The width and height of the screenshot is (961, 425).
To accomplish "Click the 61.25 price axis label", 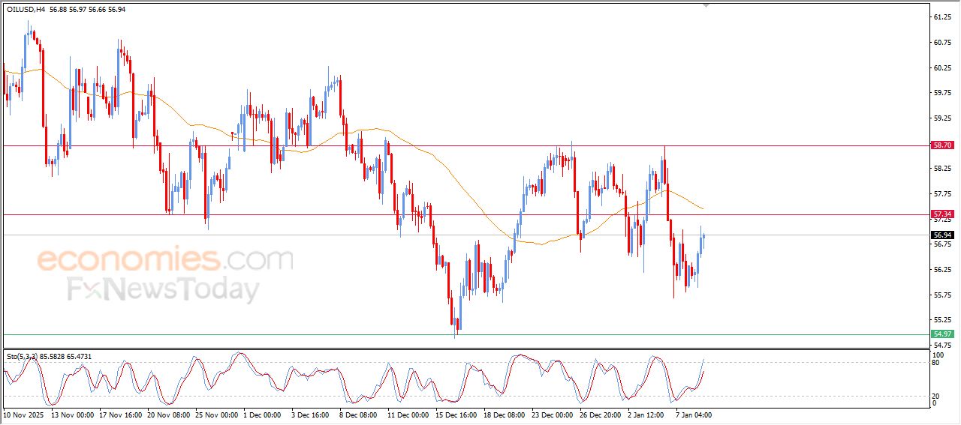I will [941, 16].
